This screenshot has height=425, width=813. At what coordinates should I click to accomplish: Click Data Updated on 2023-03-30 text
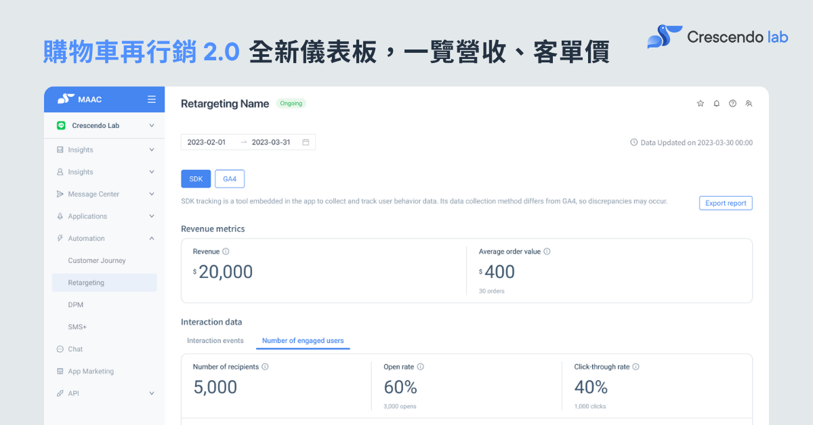tap(696, 142)
